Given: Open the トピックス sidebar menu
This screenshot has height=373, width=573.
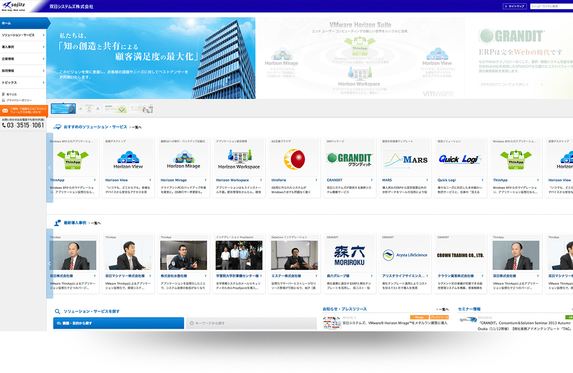Looking at the screenshot, I should click(23, 83).
